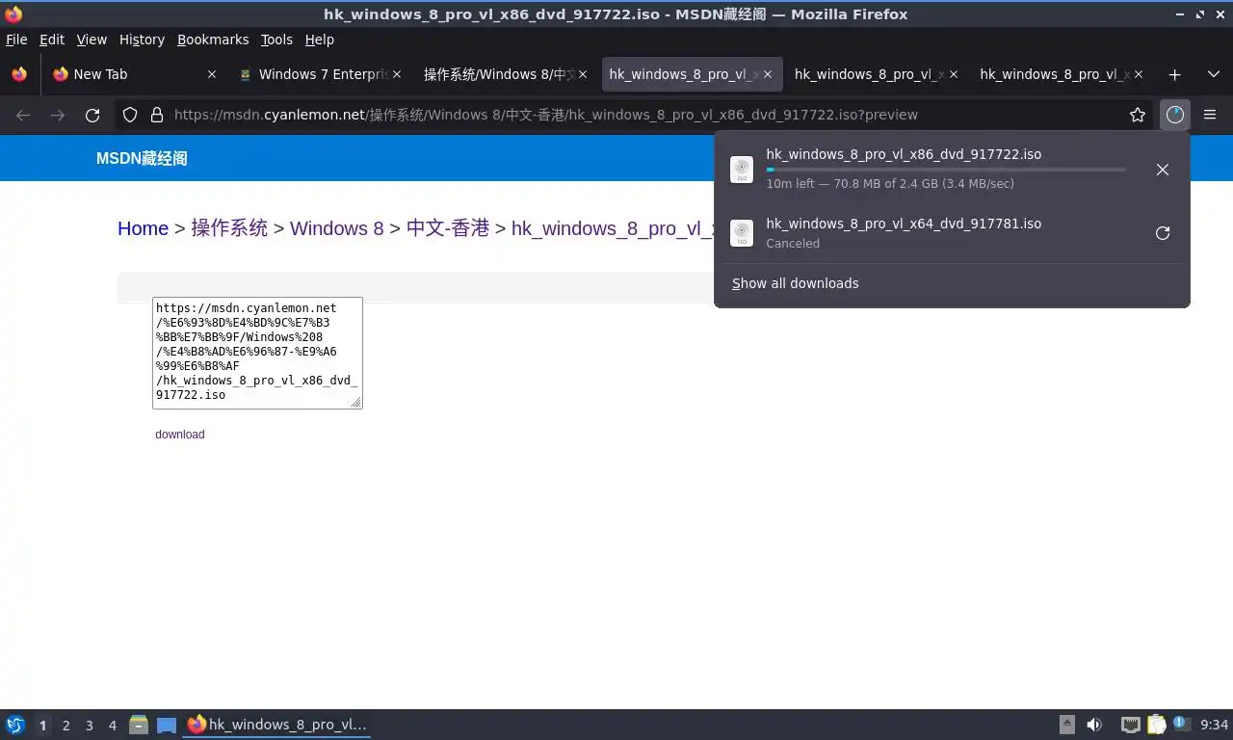Open the notification update tray icon

pos(1180,724)
